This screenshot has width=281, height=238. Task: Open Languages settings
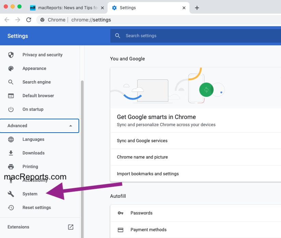coord(40,139)
